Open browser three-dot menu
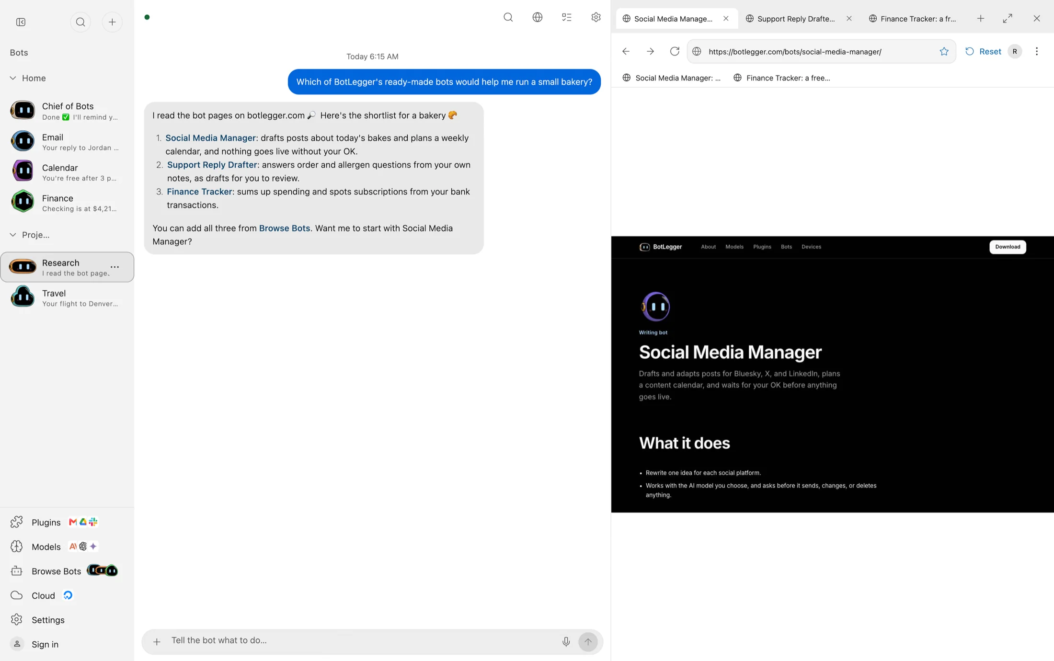1054x661 pixels. [x=1037, y=51]
